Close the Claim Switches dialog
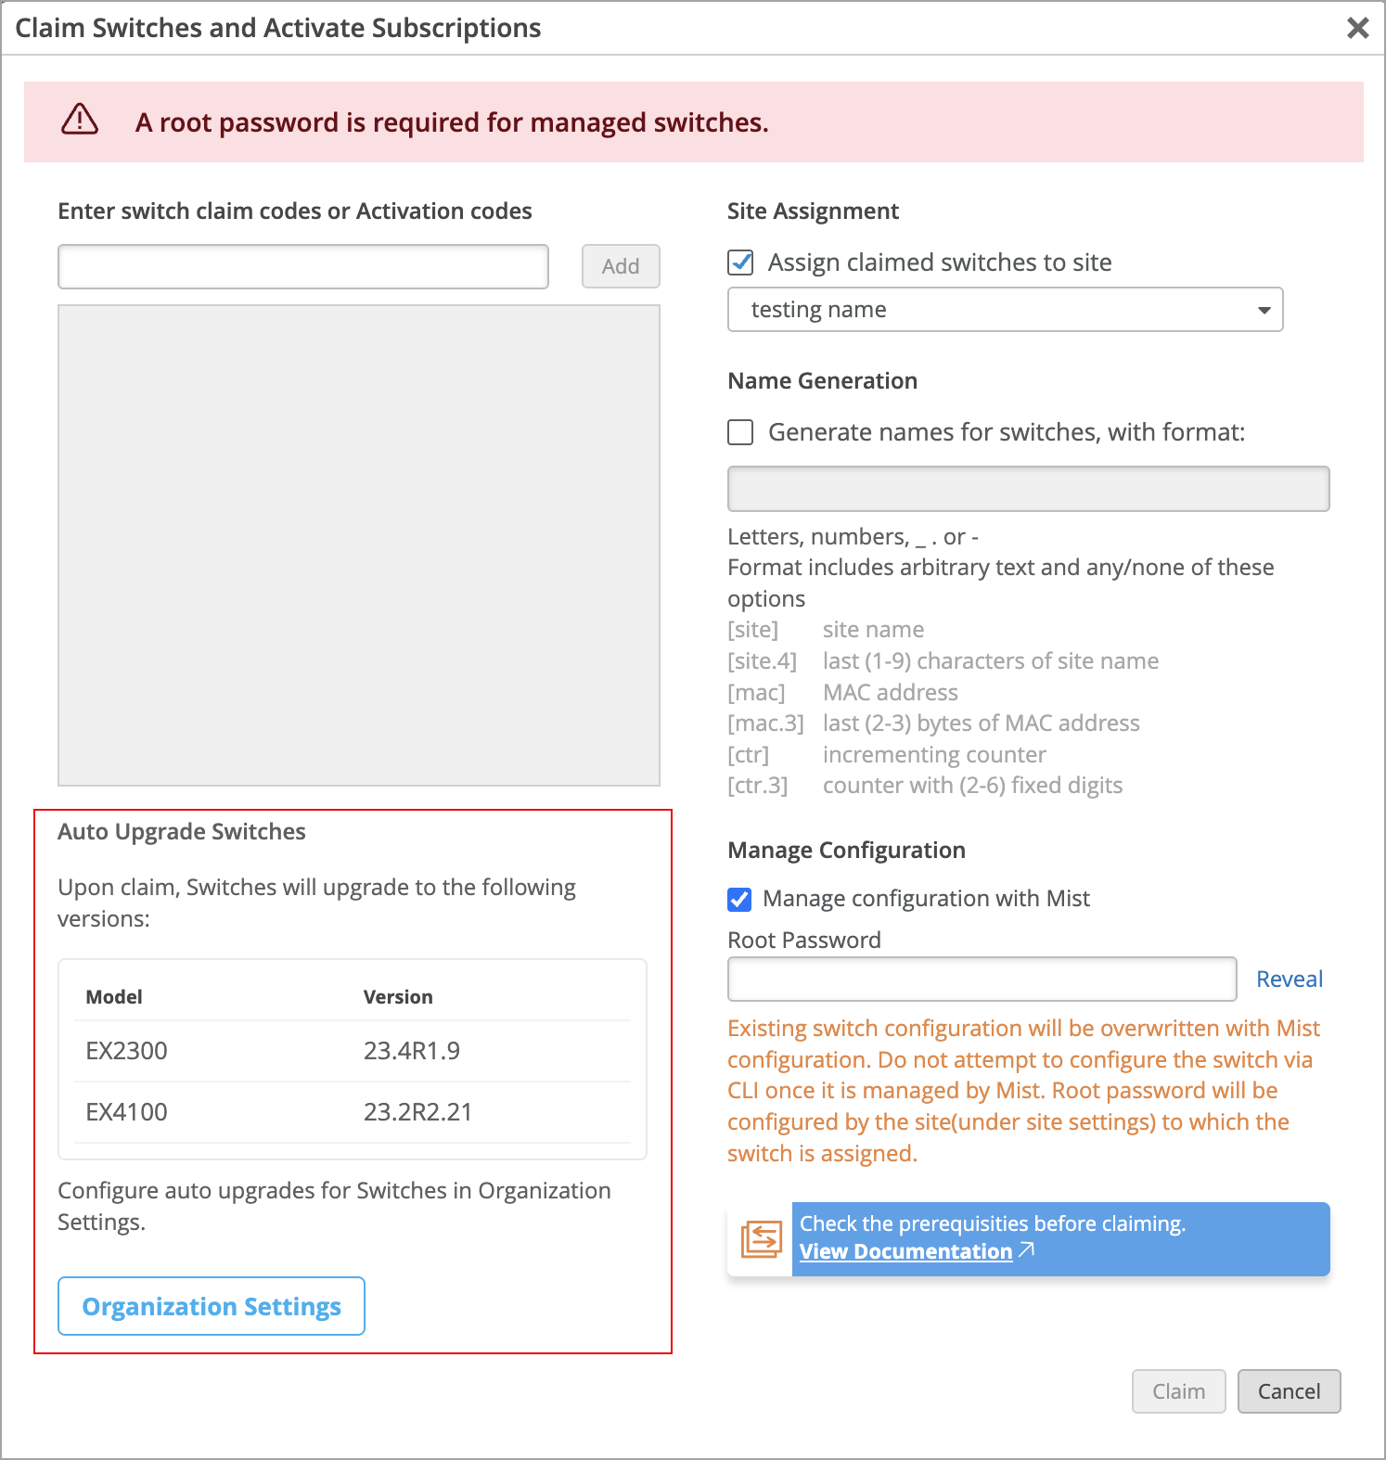This screenshot has width=1386, height=1460. point(1357,28)
